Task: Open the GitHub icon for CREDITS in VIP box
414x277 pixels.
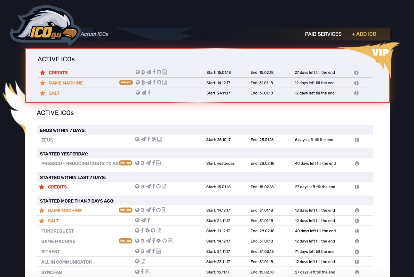Action: [159, 72]
